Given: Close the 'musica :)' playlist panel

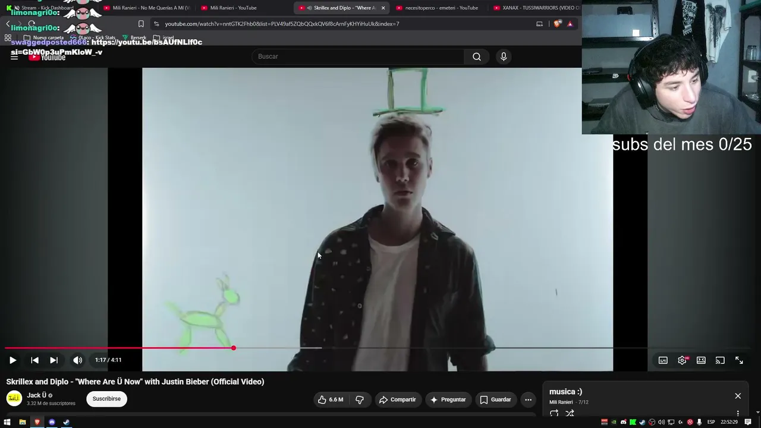Looking at the screenshot, I should 738,396.
